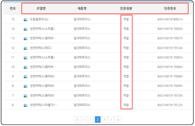The height and width of the screenshot is (126, 195).
Task: Click 적합 status in row 12
Action: [126, 48]
